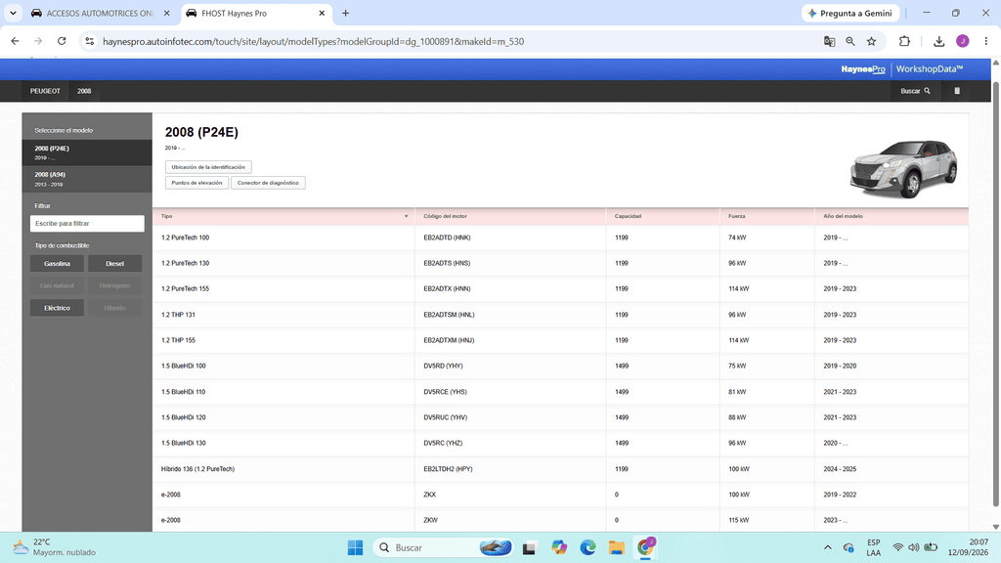The width and height of the screenshot is (1001, 563).
Task: Click the clipboard icon in dark header
Action: [x=957, y=91]
